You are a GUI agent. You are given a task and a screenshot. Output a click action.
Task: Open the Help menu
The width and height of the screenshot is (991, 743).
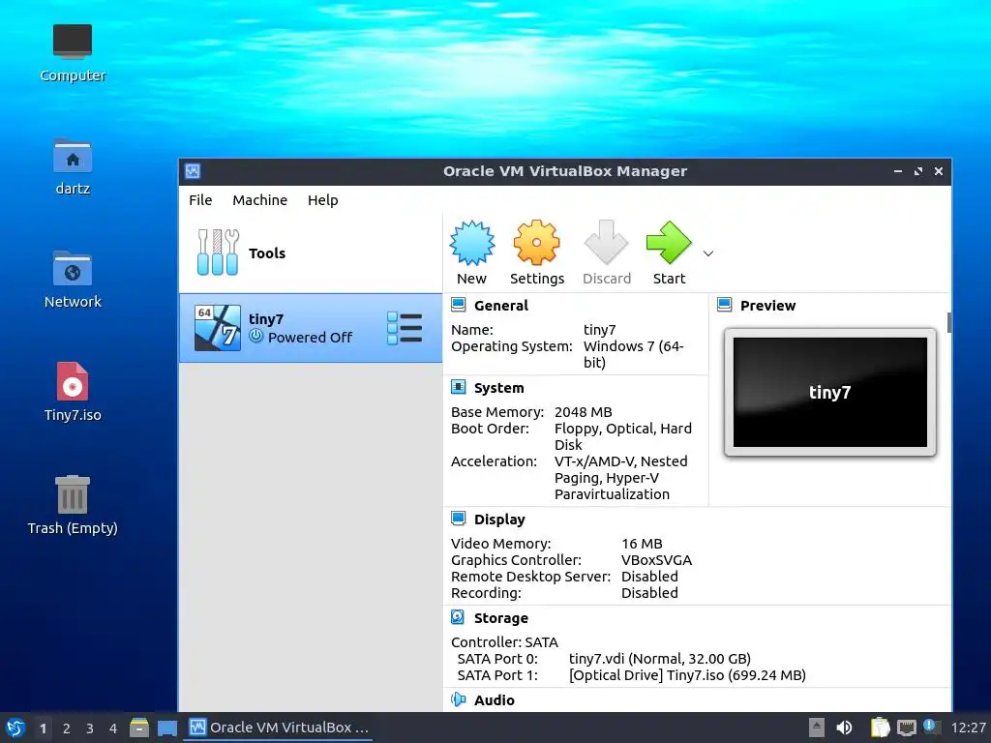[323, 199]
